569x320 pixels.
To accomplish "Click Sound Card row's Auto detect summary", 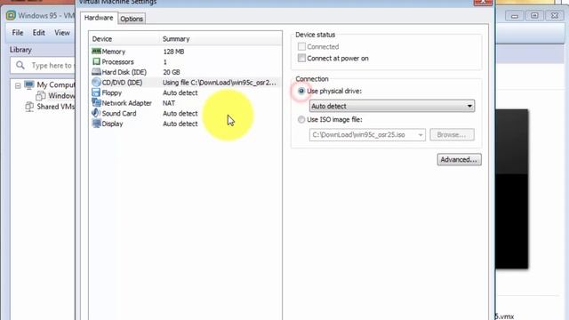I will point(180,113).
